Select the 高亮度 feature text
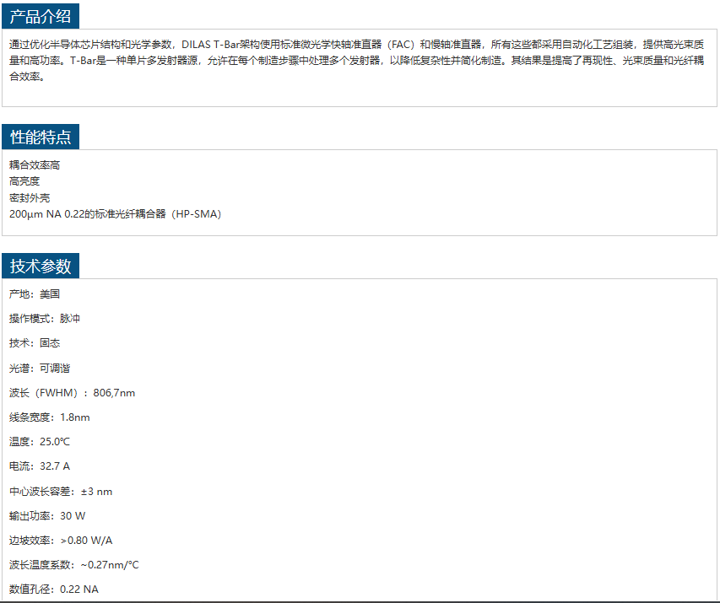The width and height of the screenshot is (720, 603). [24, 181]
